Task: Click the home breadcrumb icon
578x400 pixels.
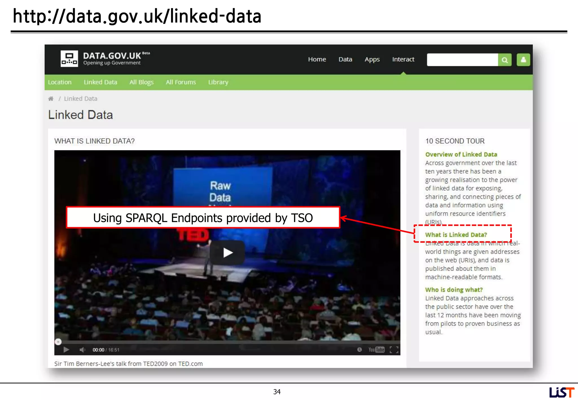Action: pos(51,99)
